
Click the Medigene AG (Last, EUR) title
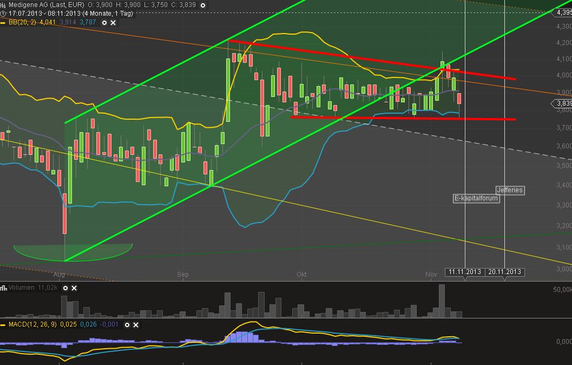click(47, 5)
